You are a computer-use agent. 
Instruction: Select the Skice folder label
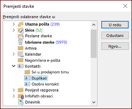(x=30, y=30)
